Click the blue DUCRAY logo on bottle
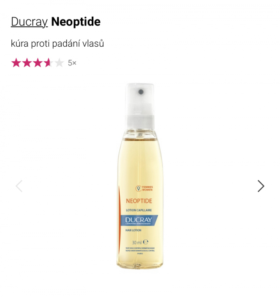This screenshot has width=280, height=297. (x=139, y=220)
